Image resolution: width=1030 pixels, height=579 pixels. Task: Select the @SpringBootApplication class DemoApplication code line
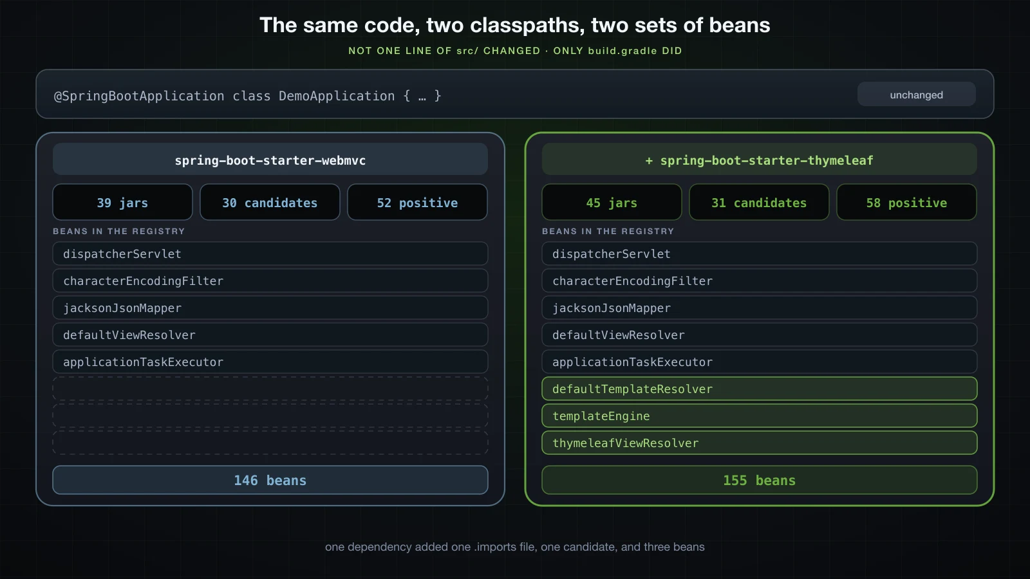click(248, 96)
